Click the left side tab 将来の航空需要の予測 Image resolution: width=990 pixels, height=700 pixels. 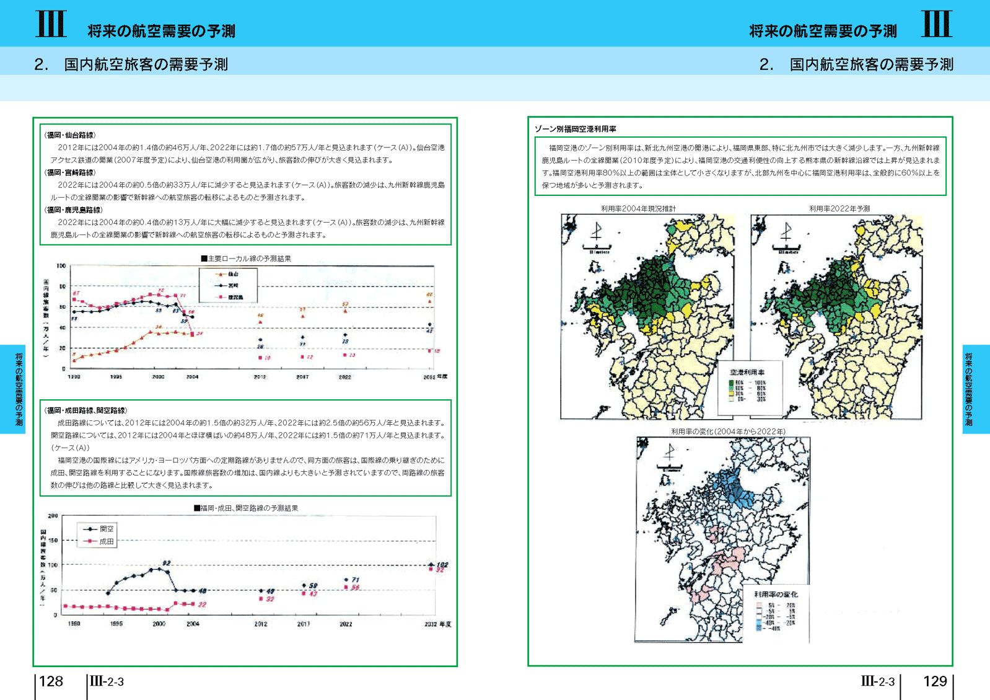tap(12, 389)
